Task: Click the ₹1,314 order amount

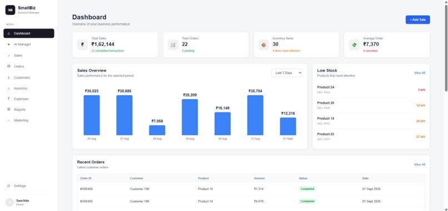Action: coord(259,189)
